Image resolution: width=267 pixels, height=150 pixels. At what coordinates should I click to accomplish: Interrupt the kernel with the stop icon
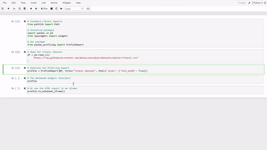click(51, 9)
